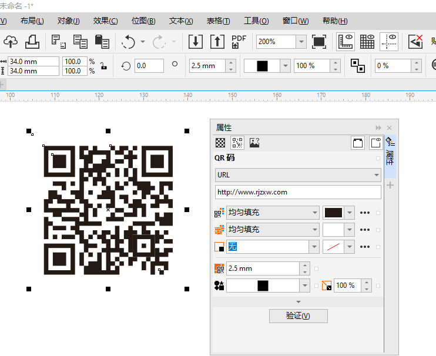Open the 200% zoom level dropdown
The image size is (436, 356).
click(301, 42)
